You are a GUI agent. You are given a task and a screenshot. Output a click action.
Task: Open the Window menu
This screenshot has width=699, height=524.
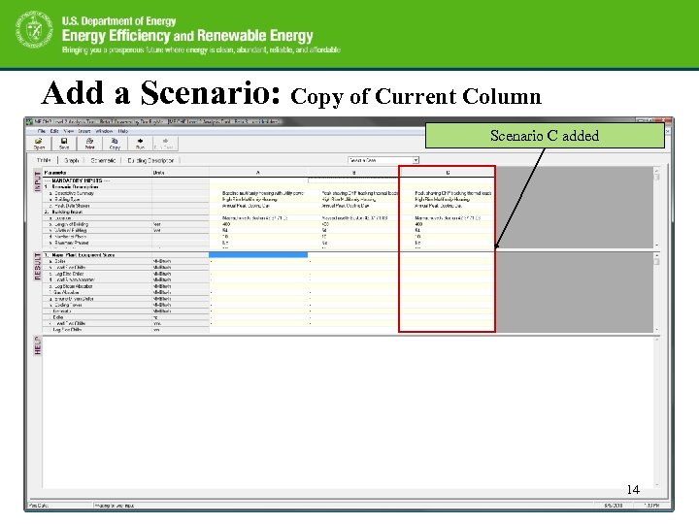click(104, 131)
